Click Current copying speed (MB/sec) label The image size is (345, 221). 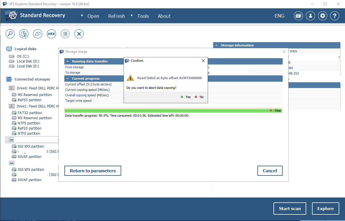tap(87, 90)
